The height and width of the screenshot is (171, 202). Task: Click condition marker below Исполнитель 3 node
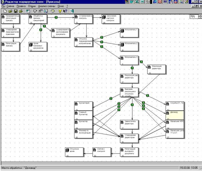(132, 68)
